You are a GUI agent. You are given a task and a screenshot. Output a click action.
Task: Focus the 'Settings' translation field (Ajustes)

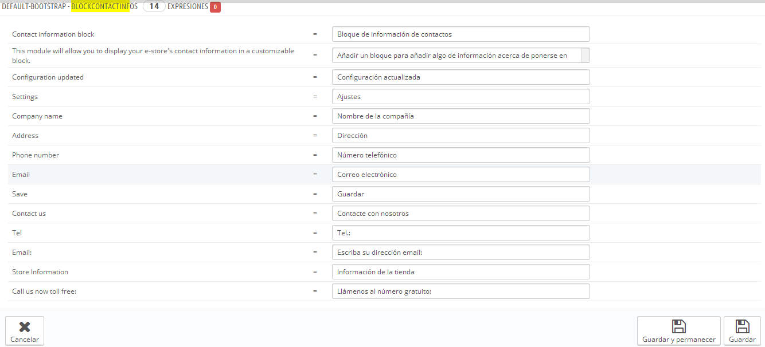460,97
